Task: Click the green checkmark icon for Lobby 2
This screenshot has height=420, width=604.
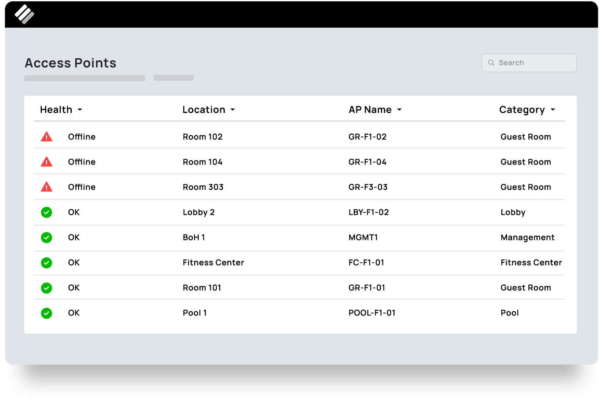Action: click(46, 212)
